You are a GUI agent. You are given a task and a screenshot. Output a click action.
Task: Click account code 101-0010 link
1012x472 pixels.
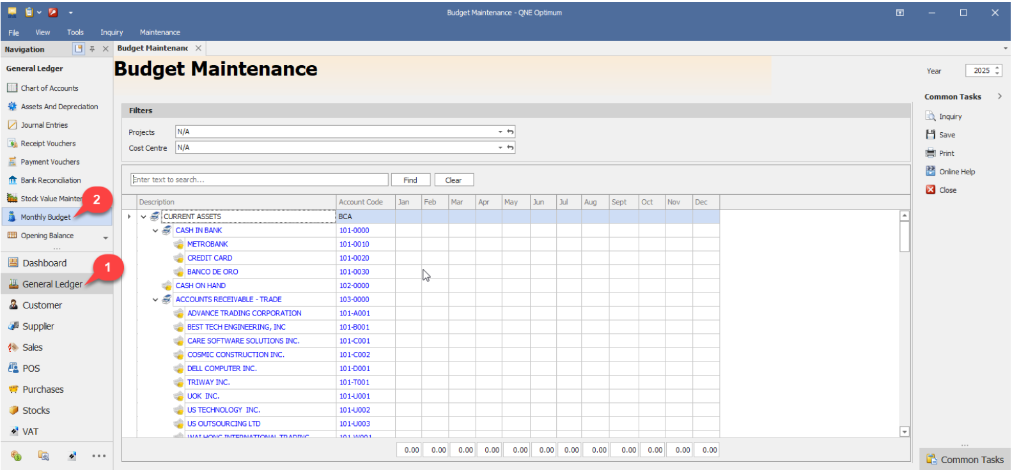354,245
